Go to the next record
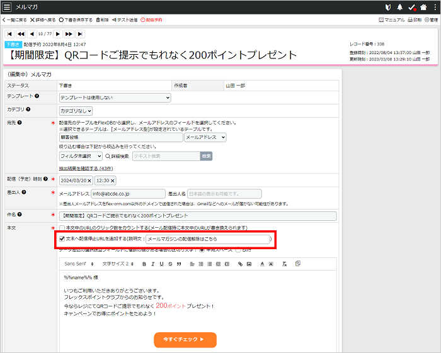 point(58,34)
